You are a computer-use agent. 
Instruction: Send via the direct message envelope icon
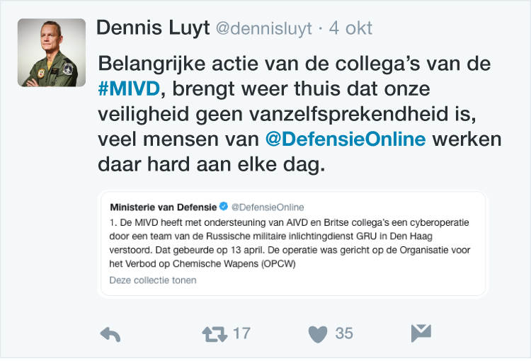[421, 333]
